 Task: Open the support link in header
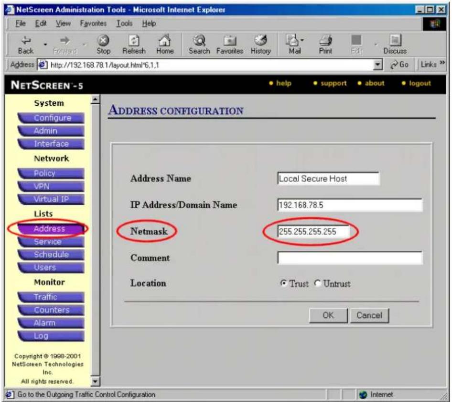pyautogui.click(x=334, y=83)
